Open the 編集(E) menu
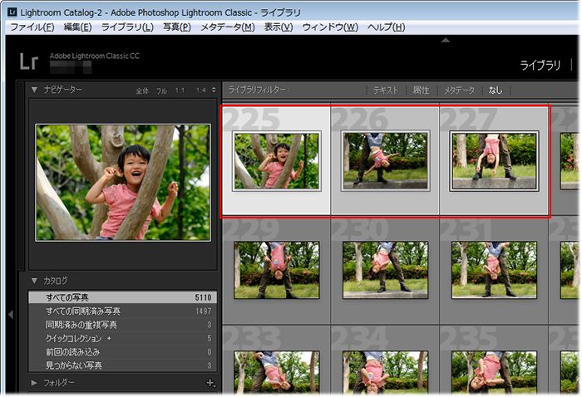The image size is (582, 397). [x=77, y=27]
